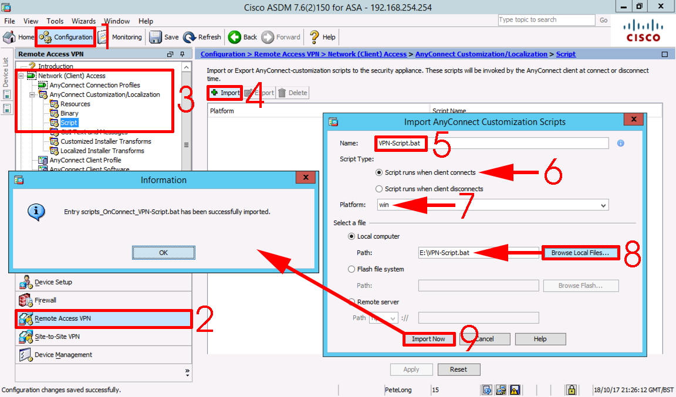Select the Introduction tree item
Viewport: 676px width, 397px height.
pos(56,66)
